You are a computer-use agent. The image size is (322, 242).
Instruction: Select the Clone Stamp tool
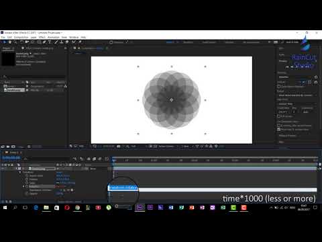tap(62, 42)
